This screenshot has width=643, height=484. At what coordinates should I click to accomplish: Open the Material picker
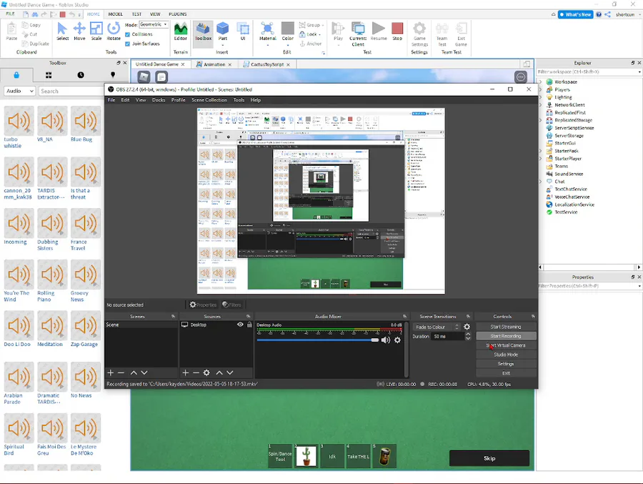[x=268, y=33]
